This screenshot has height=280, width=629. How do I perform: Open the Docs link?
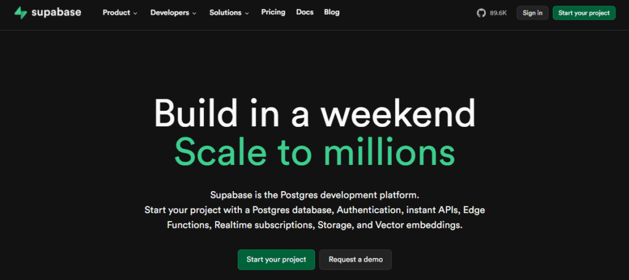(305, 12)
